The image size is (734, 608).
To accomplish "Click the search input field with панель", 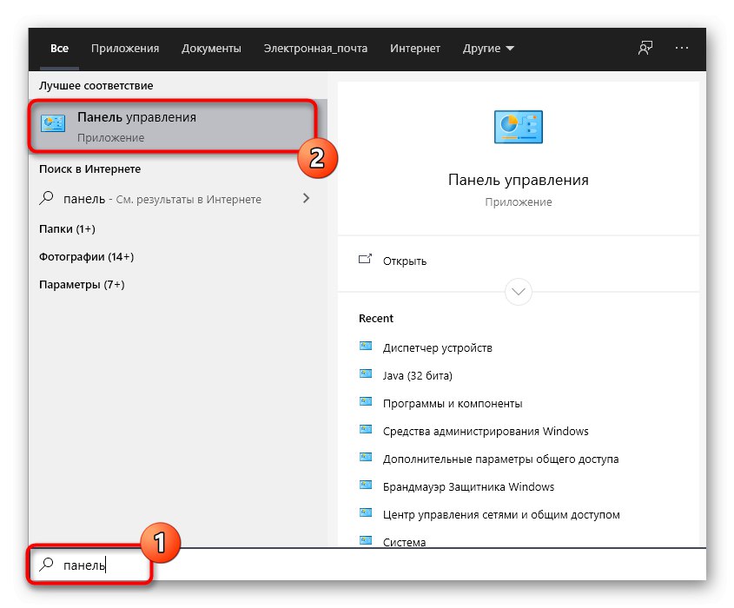I will [x=347, y=565].
